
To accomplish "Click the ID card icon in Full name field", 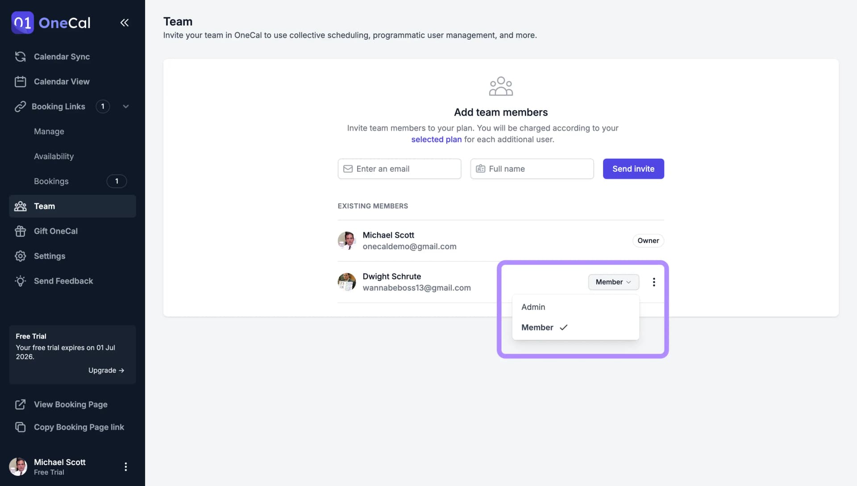I will coord(480,169).
